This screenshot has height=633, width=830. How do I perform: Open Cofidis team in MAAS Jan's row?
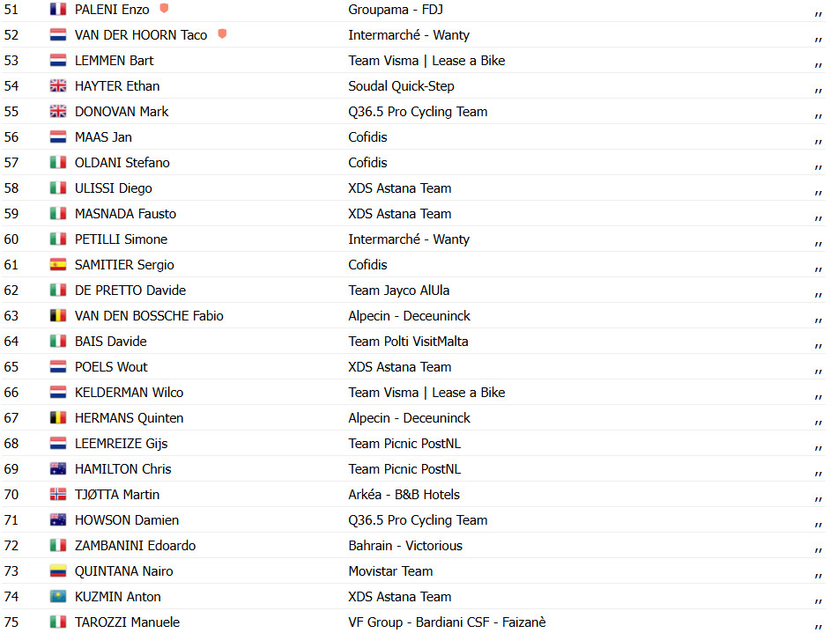367,137
